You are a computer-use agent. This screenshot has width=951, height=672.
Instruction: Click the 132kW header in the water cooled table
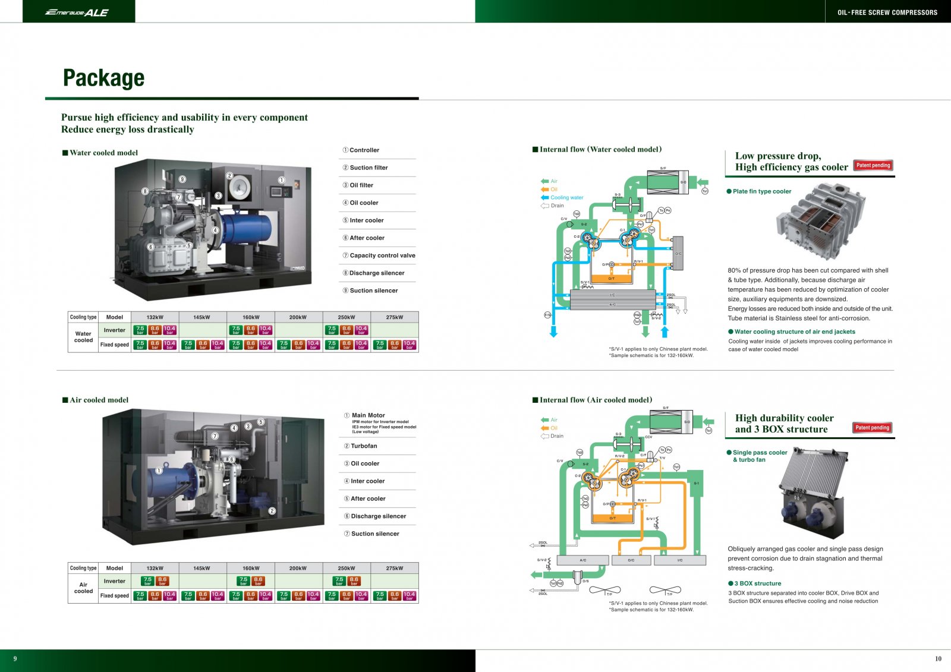(155, 317)
